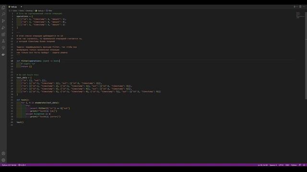Open the Source Control view
This screenshot has width=307, height=172.
click(x=3, y=21)
